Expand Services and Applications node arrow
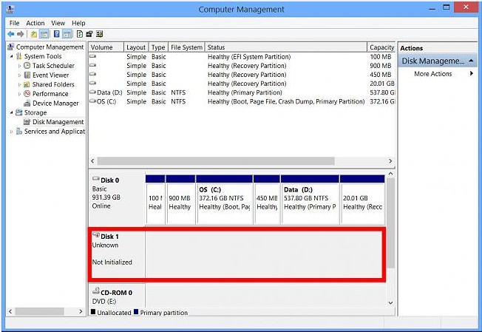 point(11,132)
